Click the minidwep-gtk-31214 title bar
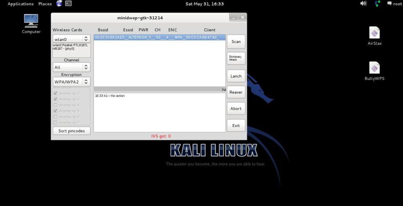Image resolution: width=403 pixels, height=206 pixels. click(x=140, y=18)
